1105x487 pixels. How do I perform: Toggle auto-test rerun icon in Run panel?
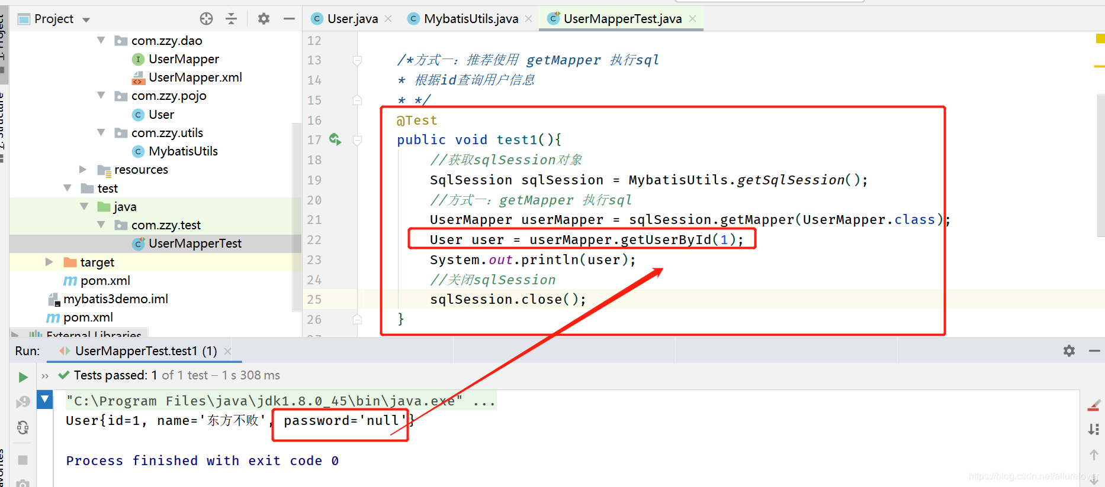23,427
